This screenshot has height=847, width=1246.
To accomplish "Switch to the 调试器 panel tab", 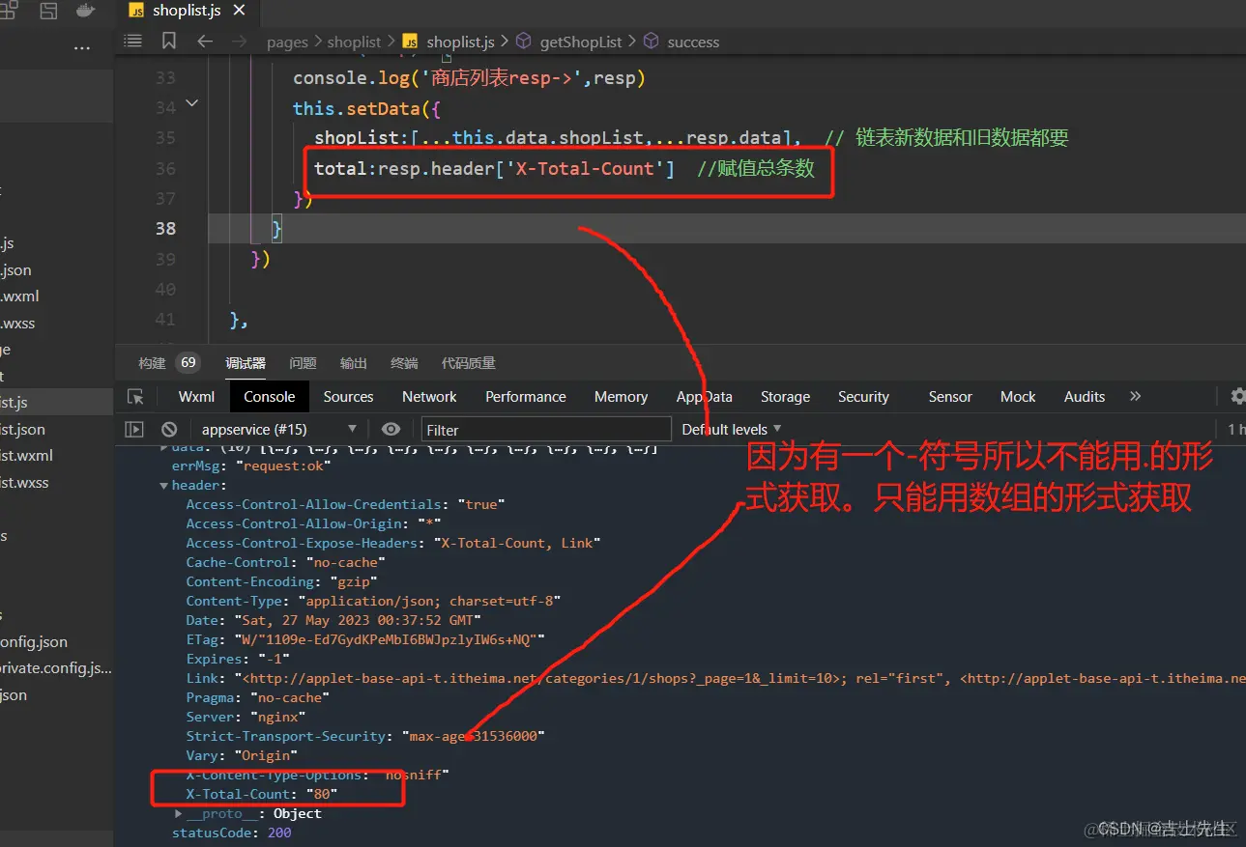I will pyautogui.click(x=246, y=363).
